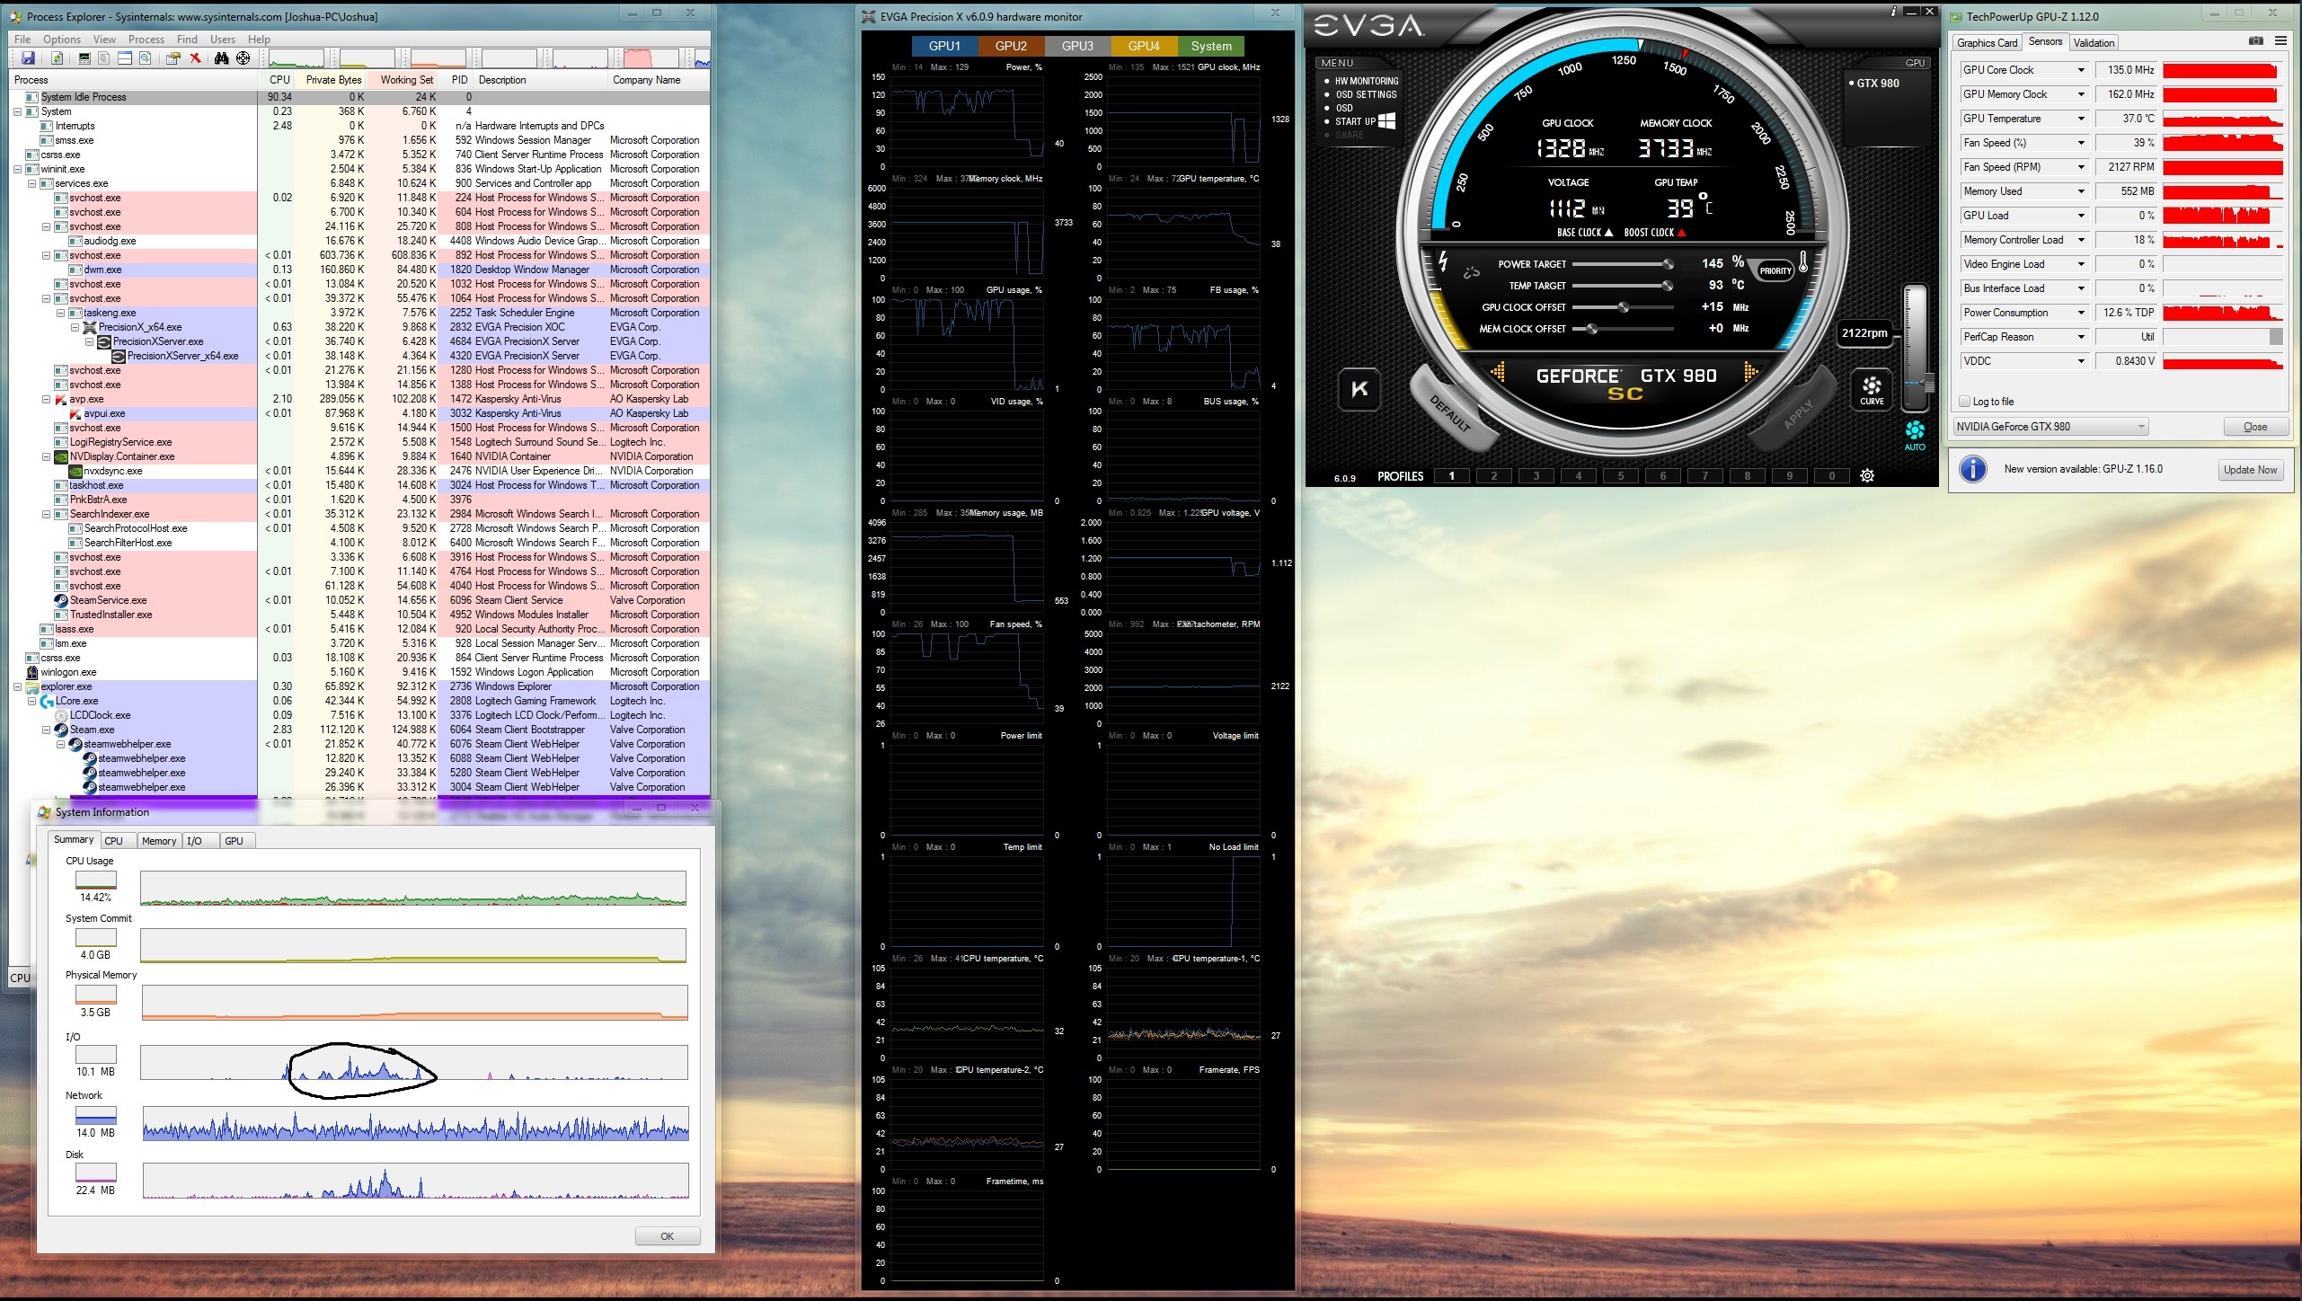Click GPU-Z camera screenshot icon
This screenshot has width=2302, height=1301.
pyautogui.click(x=2255, y=41)
